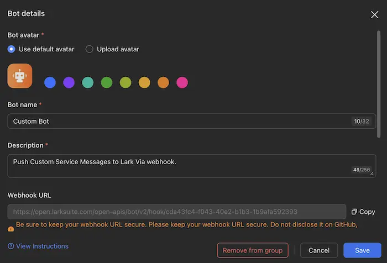The width and height of the screenshot is (387, 263).
Task: Click the Bot name input field
Action: tap(177, 121)
